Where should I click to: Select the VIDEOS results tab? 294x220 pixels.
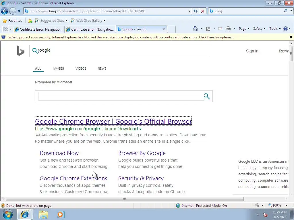click(81, 68)
